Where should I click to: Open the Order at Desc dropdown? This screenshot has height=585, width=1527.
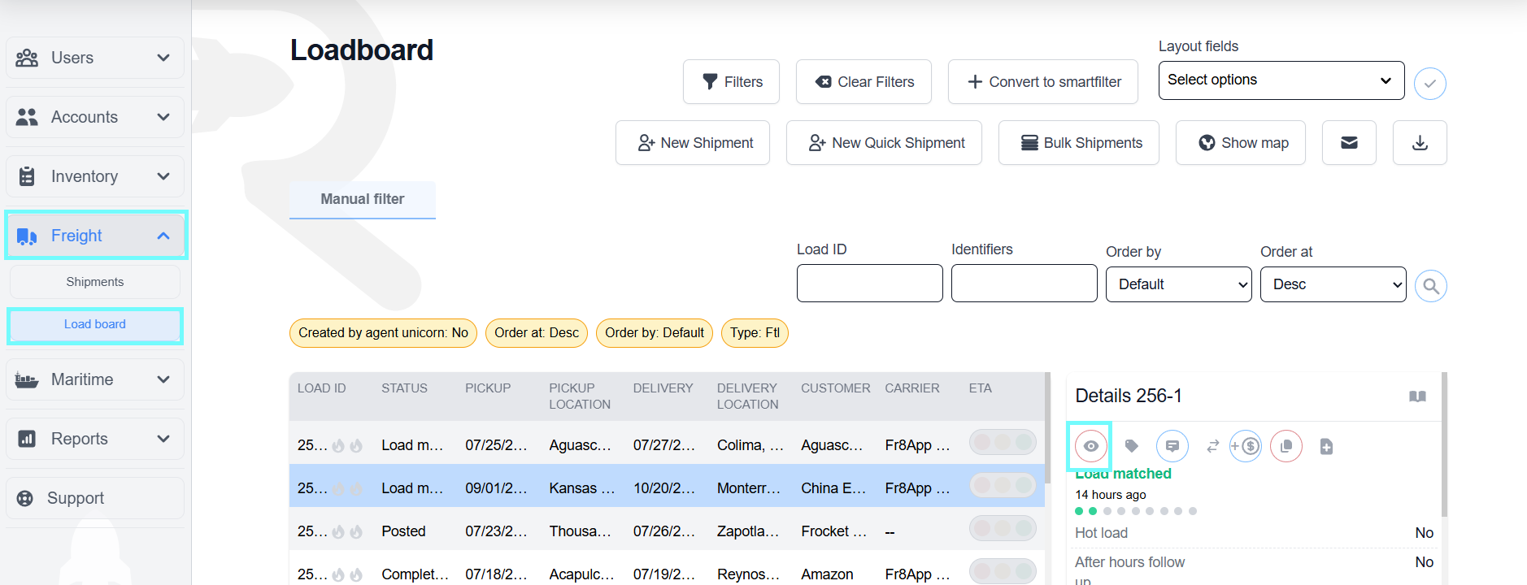point(1333,284)
